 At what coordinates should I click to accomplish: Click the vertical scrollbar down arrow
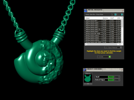122,42
